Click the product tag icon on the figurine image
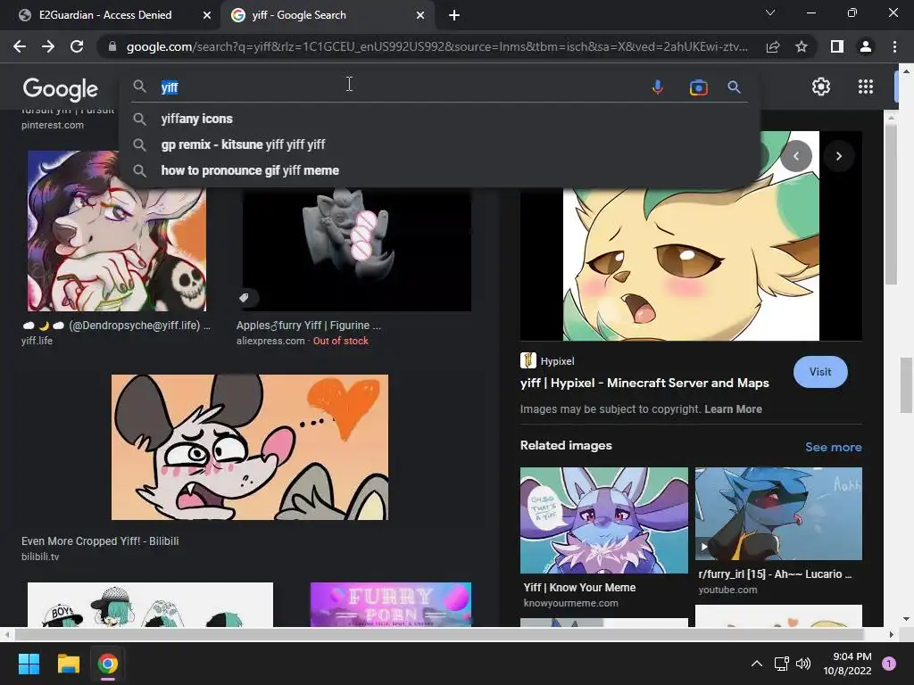This screenshot has height=685, width=914. click(x=245, y=298)
